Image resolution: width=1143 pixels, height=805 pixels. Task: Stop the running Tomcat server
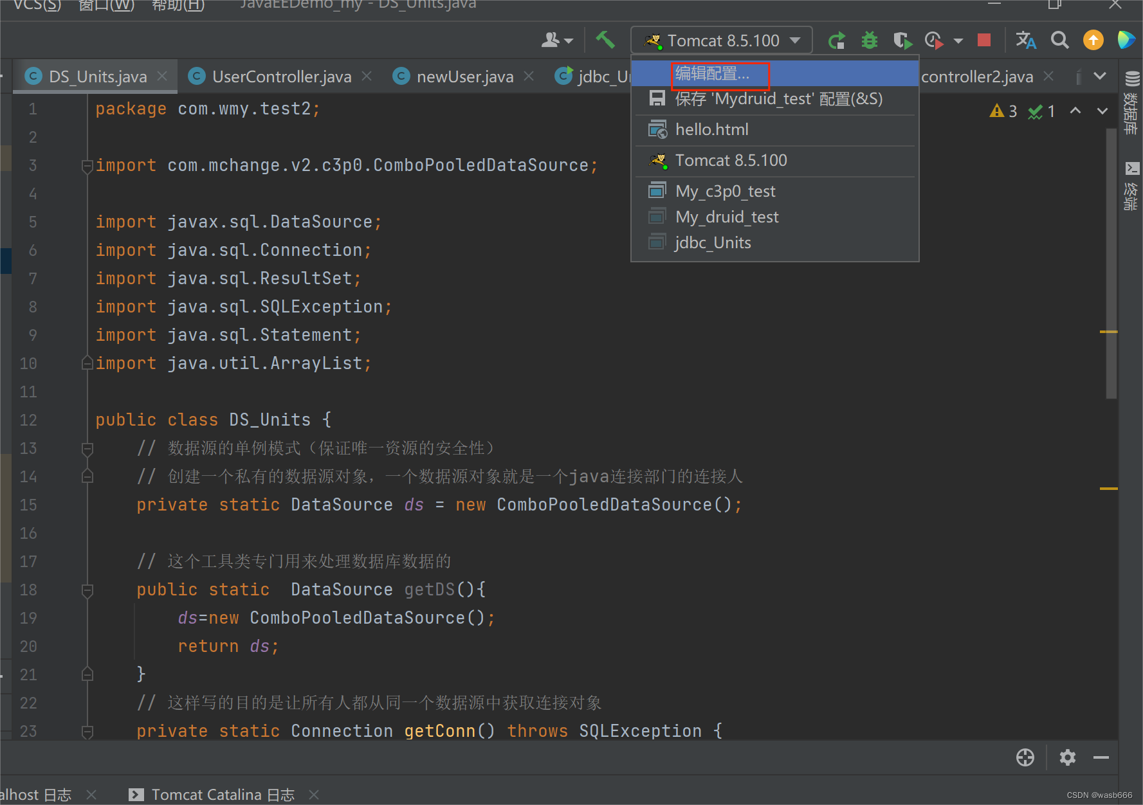[x=983, y=40]
